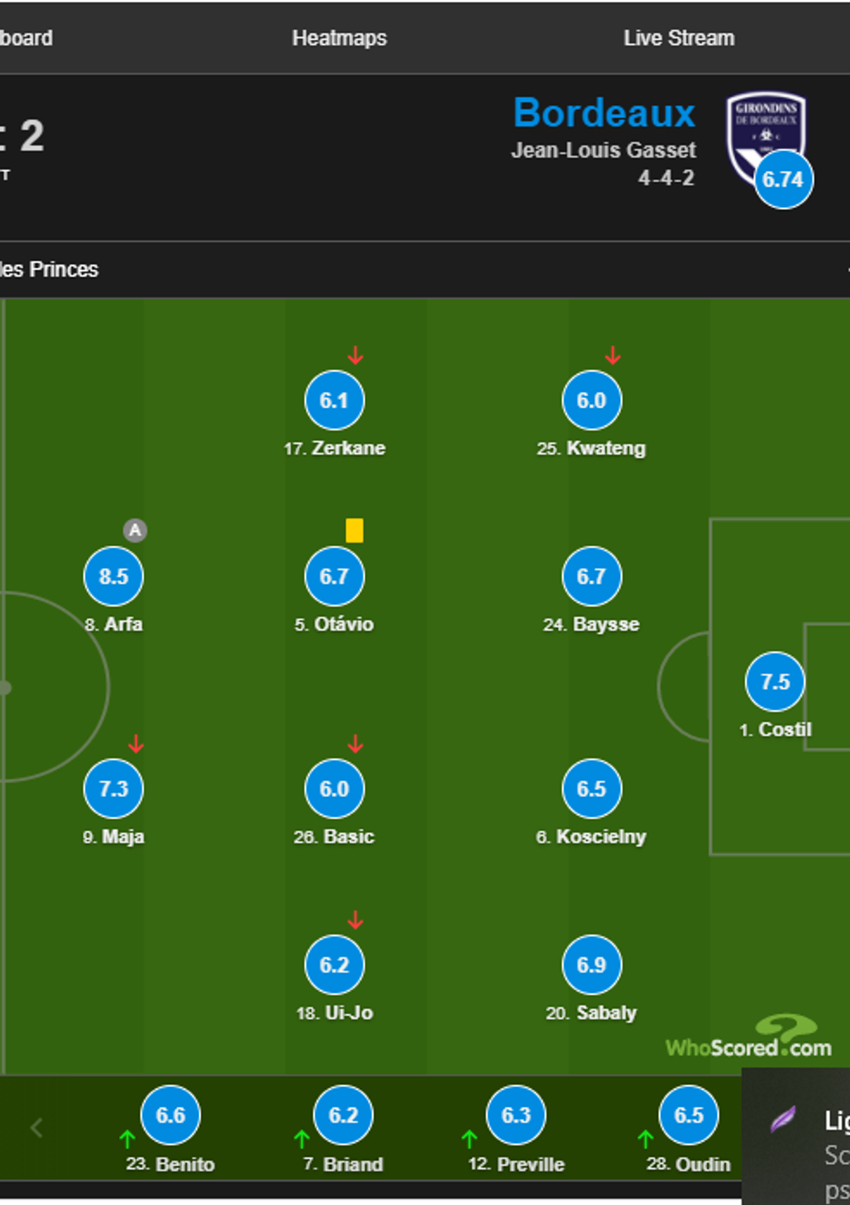
Task: Click substitute Briand's 6.2 rating circle
Action: [343, 1116]
